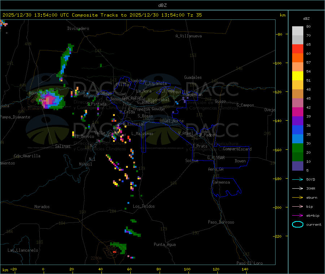The width and height of the screenshot is (325, 274).
Task: Click the timestamp header '2025/12/30 13:54:00 UTC Composite'
Action: coord(50,15)
